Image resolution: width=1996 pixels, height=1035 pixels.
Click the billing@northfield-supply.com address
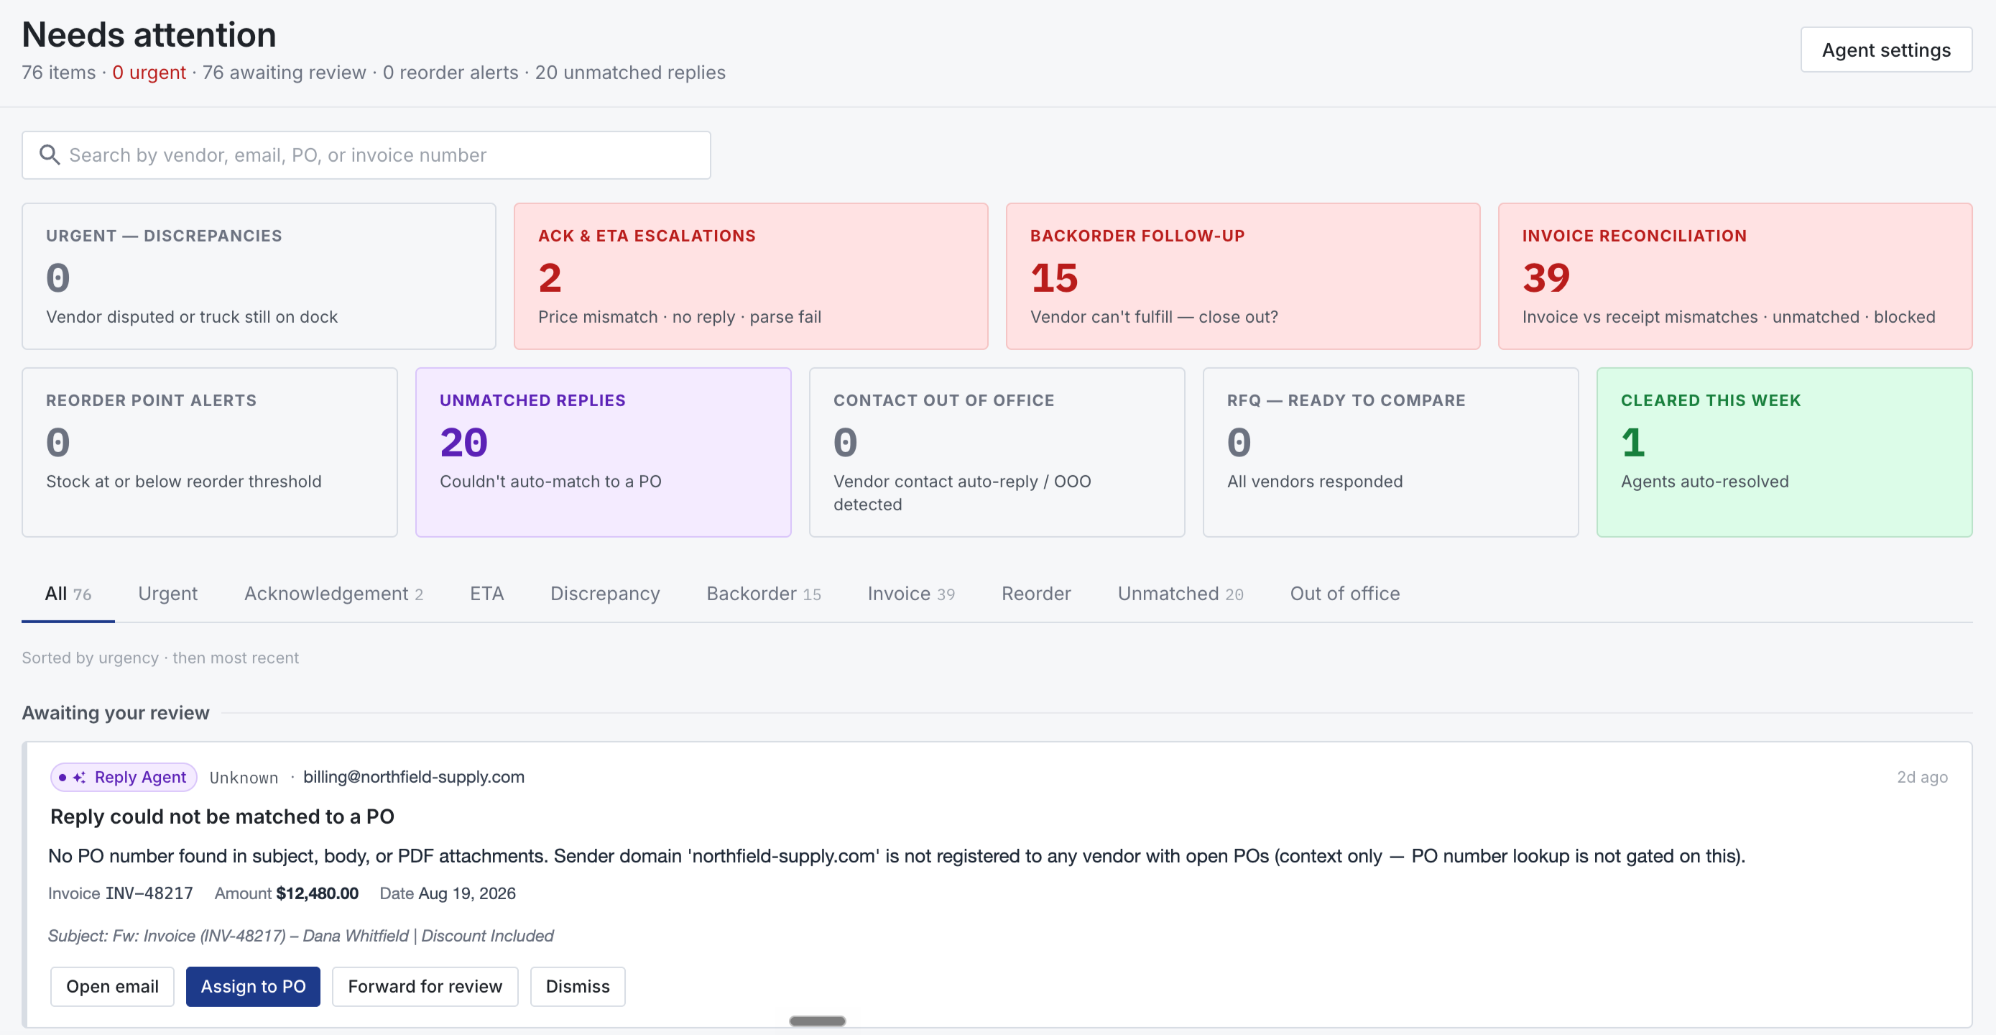(x=414, y=777)
